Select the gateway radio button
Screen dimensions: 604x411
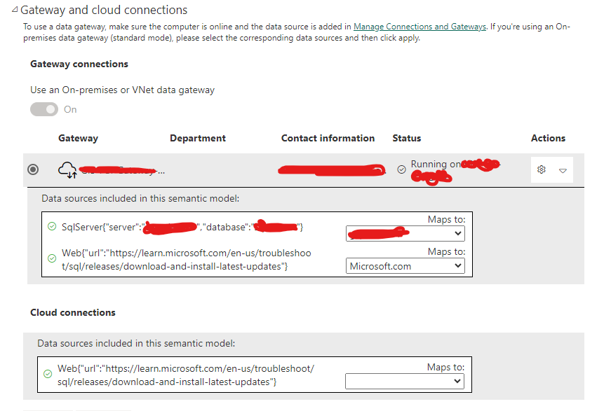33,169
